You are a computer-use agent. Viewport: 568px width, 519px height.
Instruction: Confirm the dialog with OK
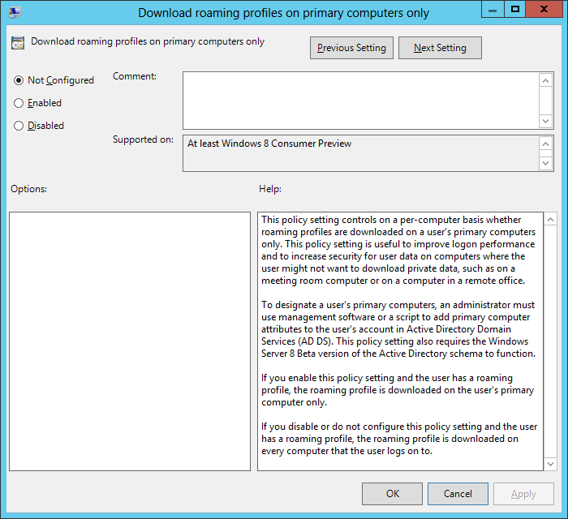pyautogui.click(x=392, y=493)
